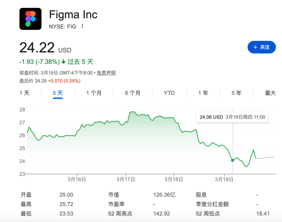Click the 52 周高点 value 142.92
The width and height of the screenshot is (282, 222).
tap(161, 214)
